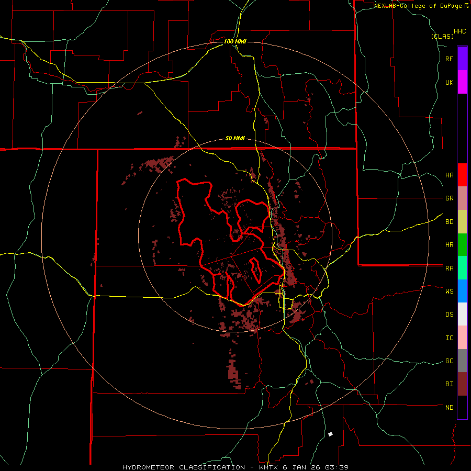The image size is (471, 471).
Task: Click the "HA" legend label
Action: (449, 175)
